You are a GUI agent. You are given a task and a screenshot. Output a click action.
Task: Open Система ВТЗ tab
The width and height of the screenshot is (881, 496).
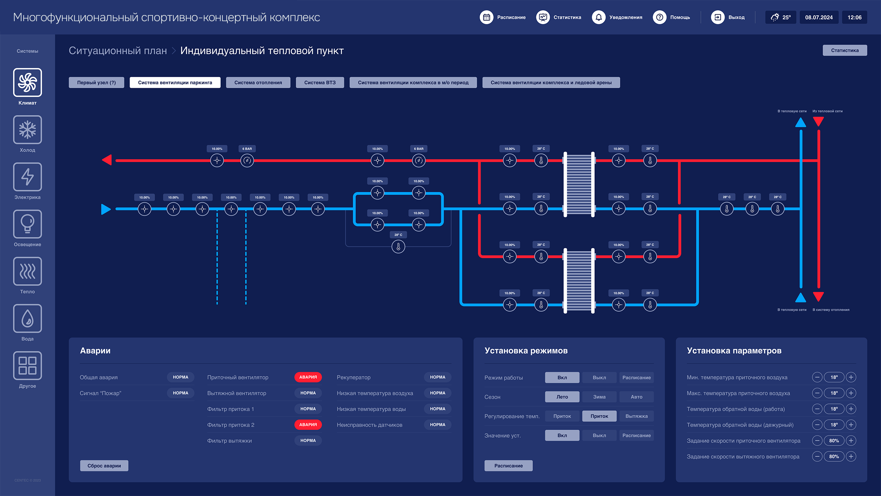coord(320,82)
